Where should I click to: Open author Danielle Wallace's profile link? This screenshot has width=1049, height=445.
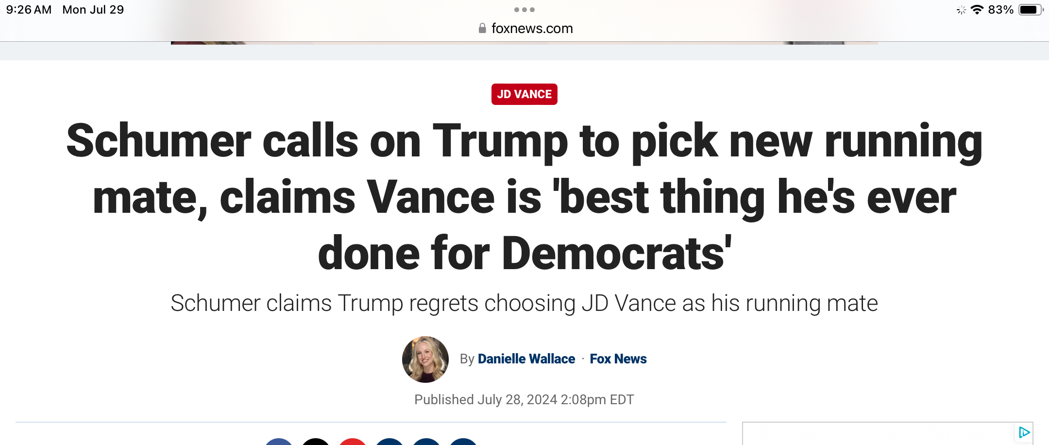point(526,359)
